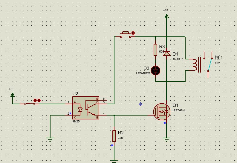237x163 pixels.
Task: Toggle the push button near +12 rail
Action: click(126, 35)
